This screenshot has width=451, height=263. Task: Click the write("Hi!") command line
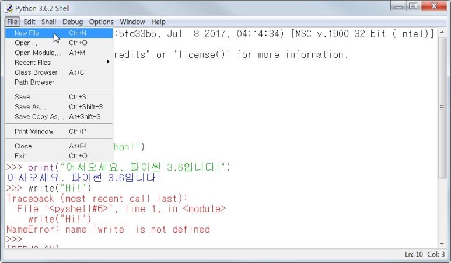(48, 188)
